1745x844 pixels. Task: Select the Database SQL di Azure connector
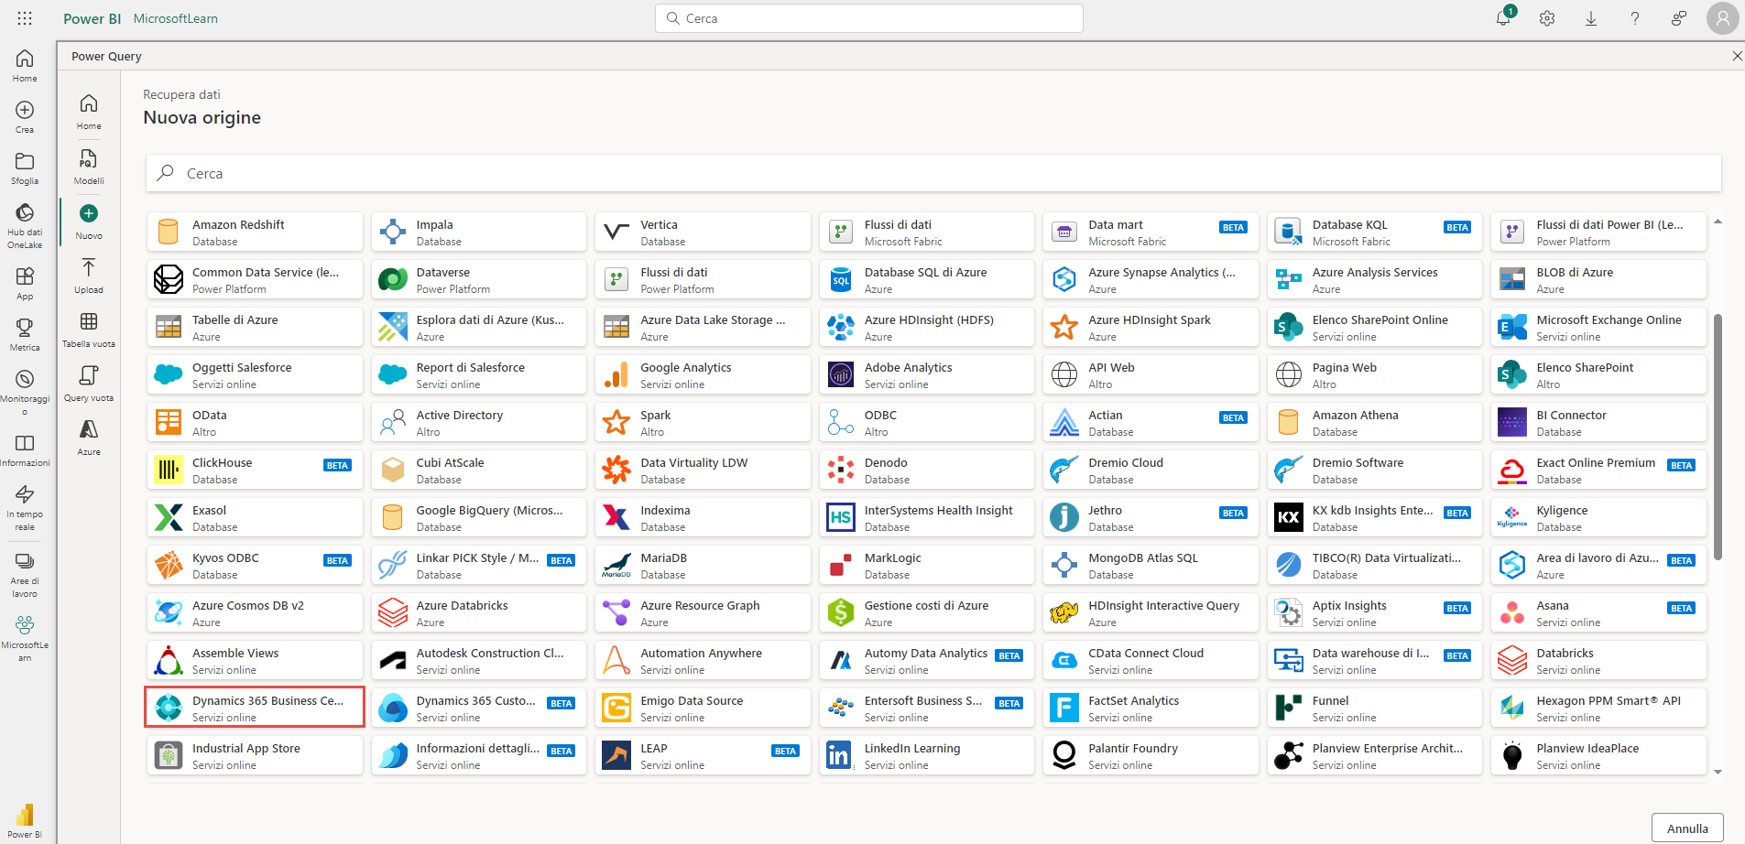point(927,279)
